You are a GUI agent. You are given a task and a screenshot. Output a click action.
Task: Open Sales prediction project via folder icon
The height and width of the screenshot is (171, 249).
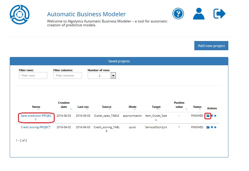(x=208, y=116)
